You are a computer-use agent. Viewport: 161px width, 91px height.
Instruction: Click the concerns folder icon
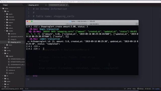9,34
